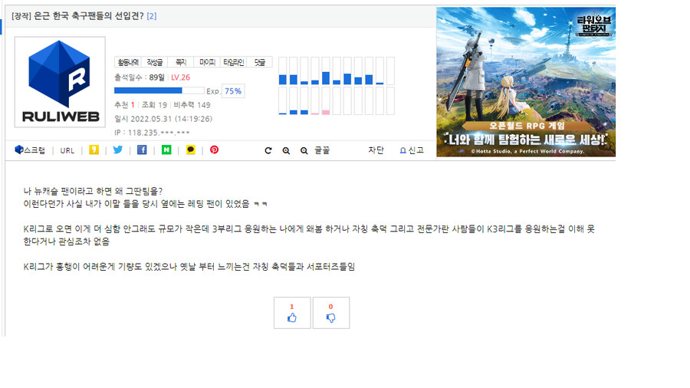
Task: Click the URL copy link
Action: tap(67, 150)
